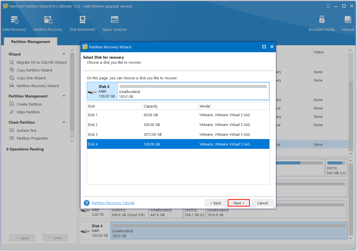Select the Disk 2 row
Viewport: 357px width, 251px height.
pyautogui.click(x=178, y=125)
